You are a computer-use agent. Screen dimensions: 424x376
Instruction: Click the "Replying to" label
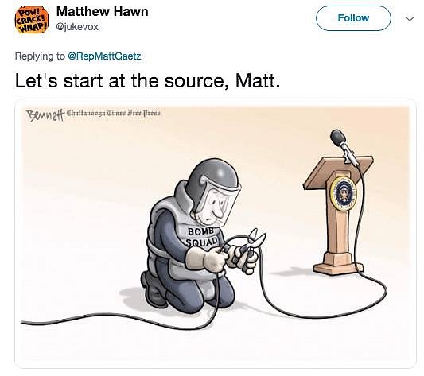(40, 56)
